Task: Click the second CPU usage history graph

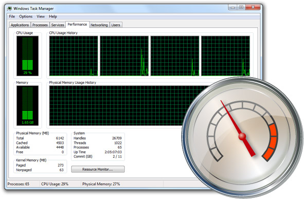Action: click(124, 56)
